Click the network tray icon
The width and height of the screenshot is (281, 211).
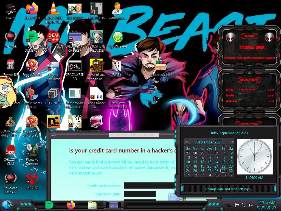click(244, 205)
